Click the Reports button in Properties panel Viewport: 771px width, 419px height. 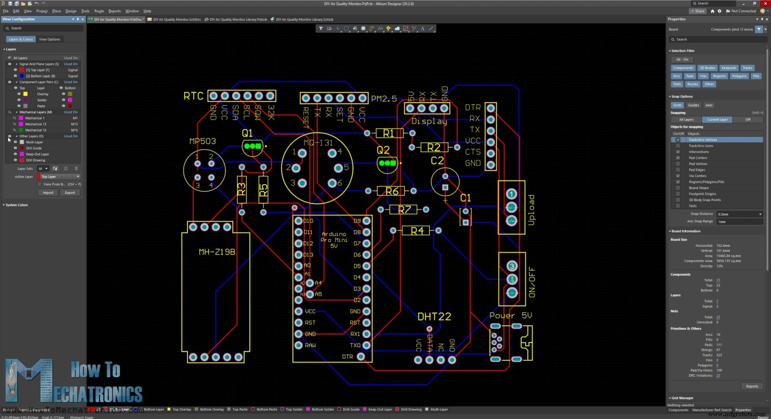(752, 386)
